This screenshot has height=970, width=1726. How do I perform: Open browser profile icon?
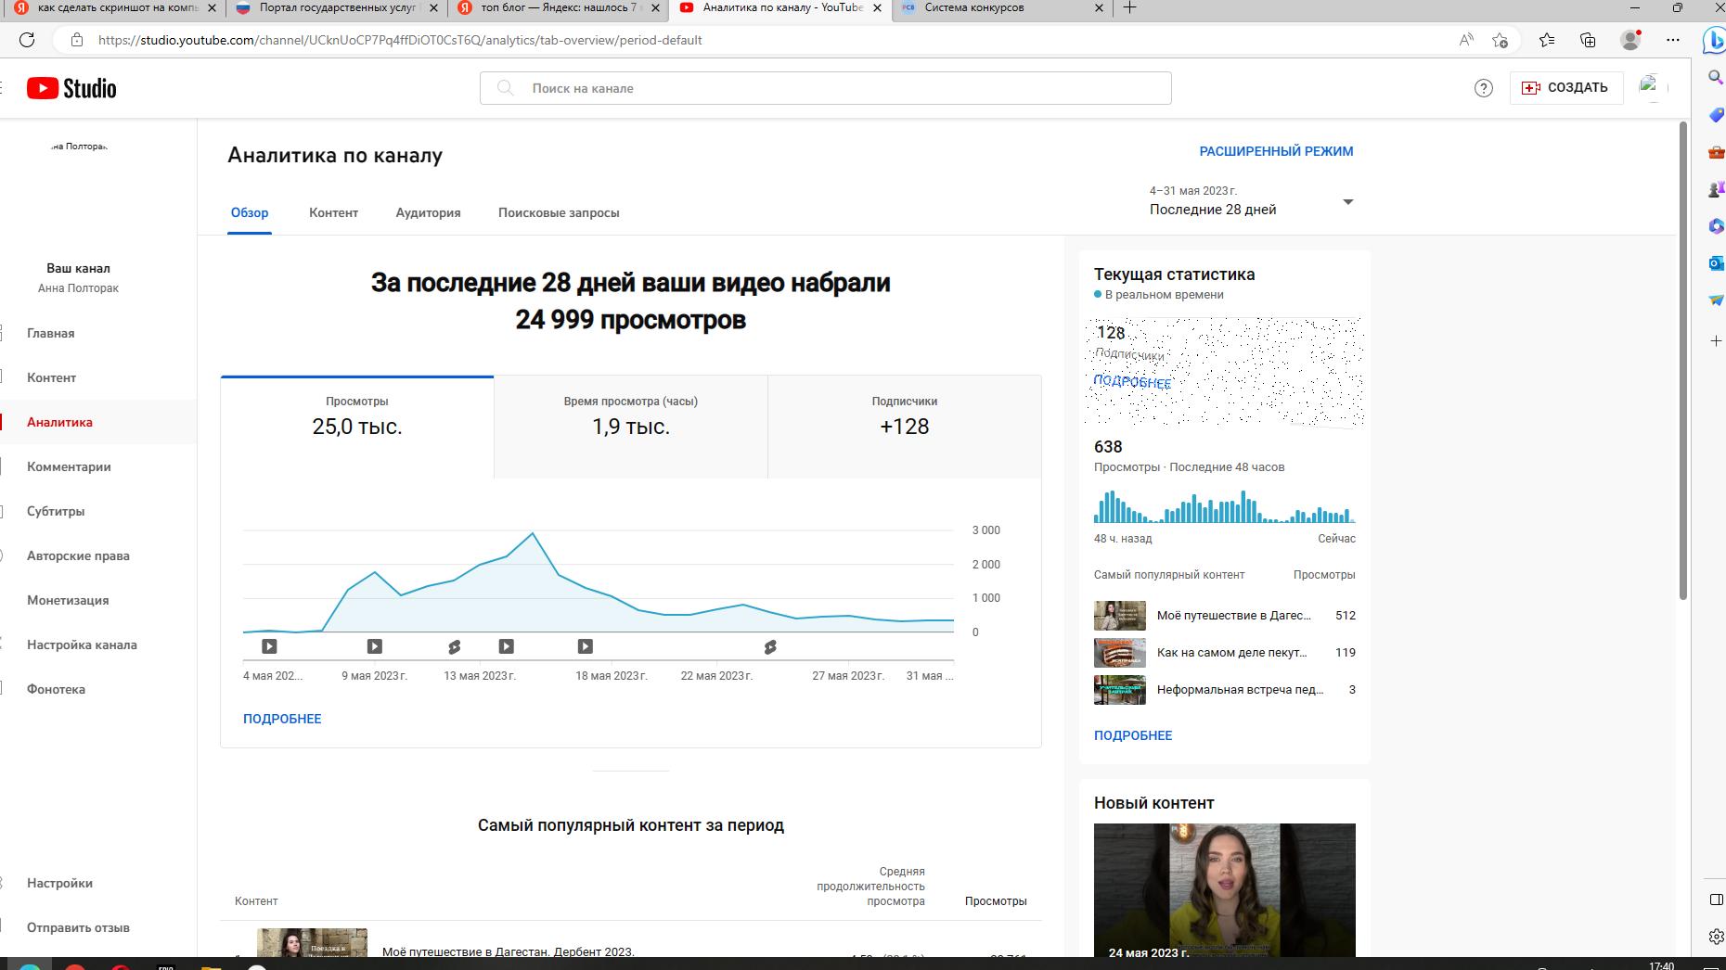click(x=1630, y=40)
